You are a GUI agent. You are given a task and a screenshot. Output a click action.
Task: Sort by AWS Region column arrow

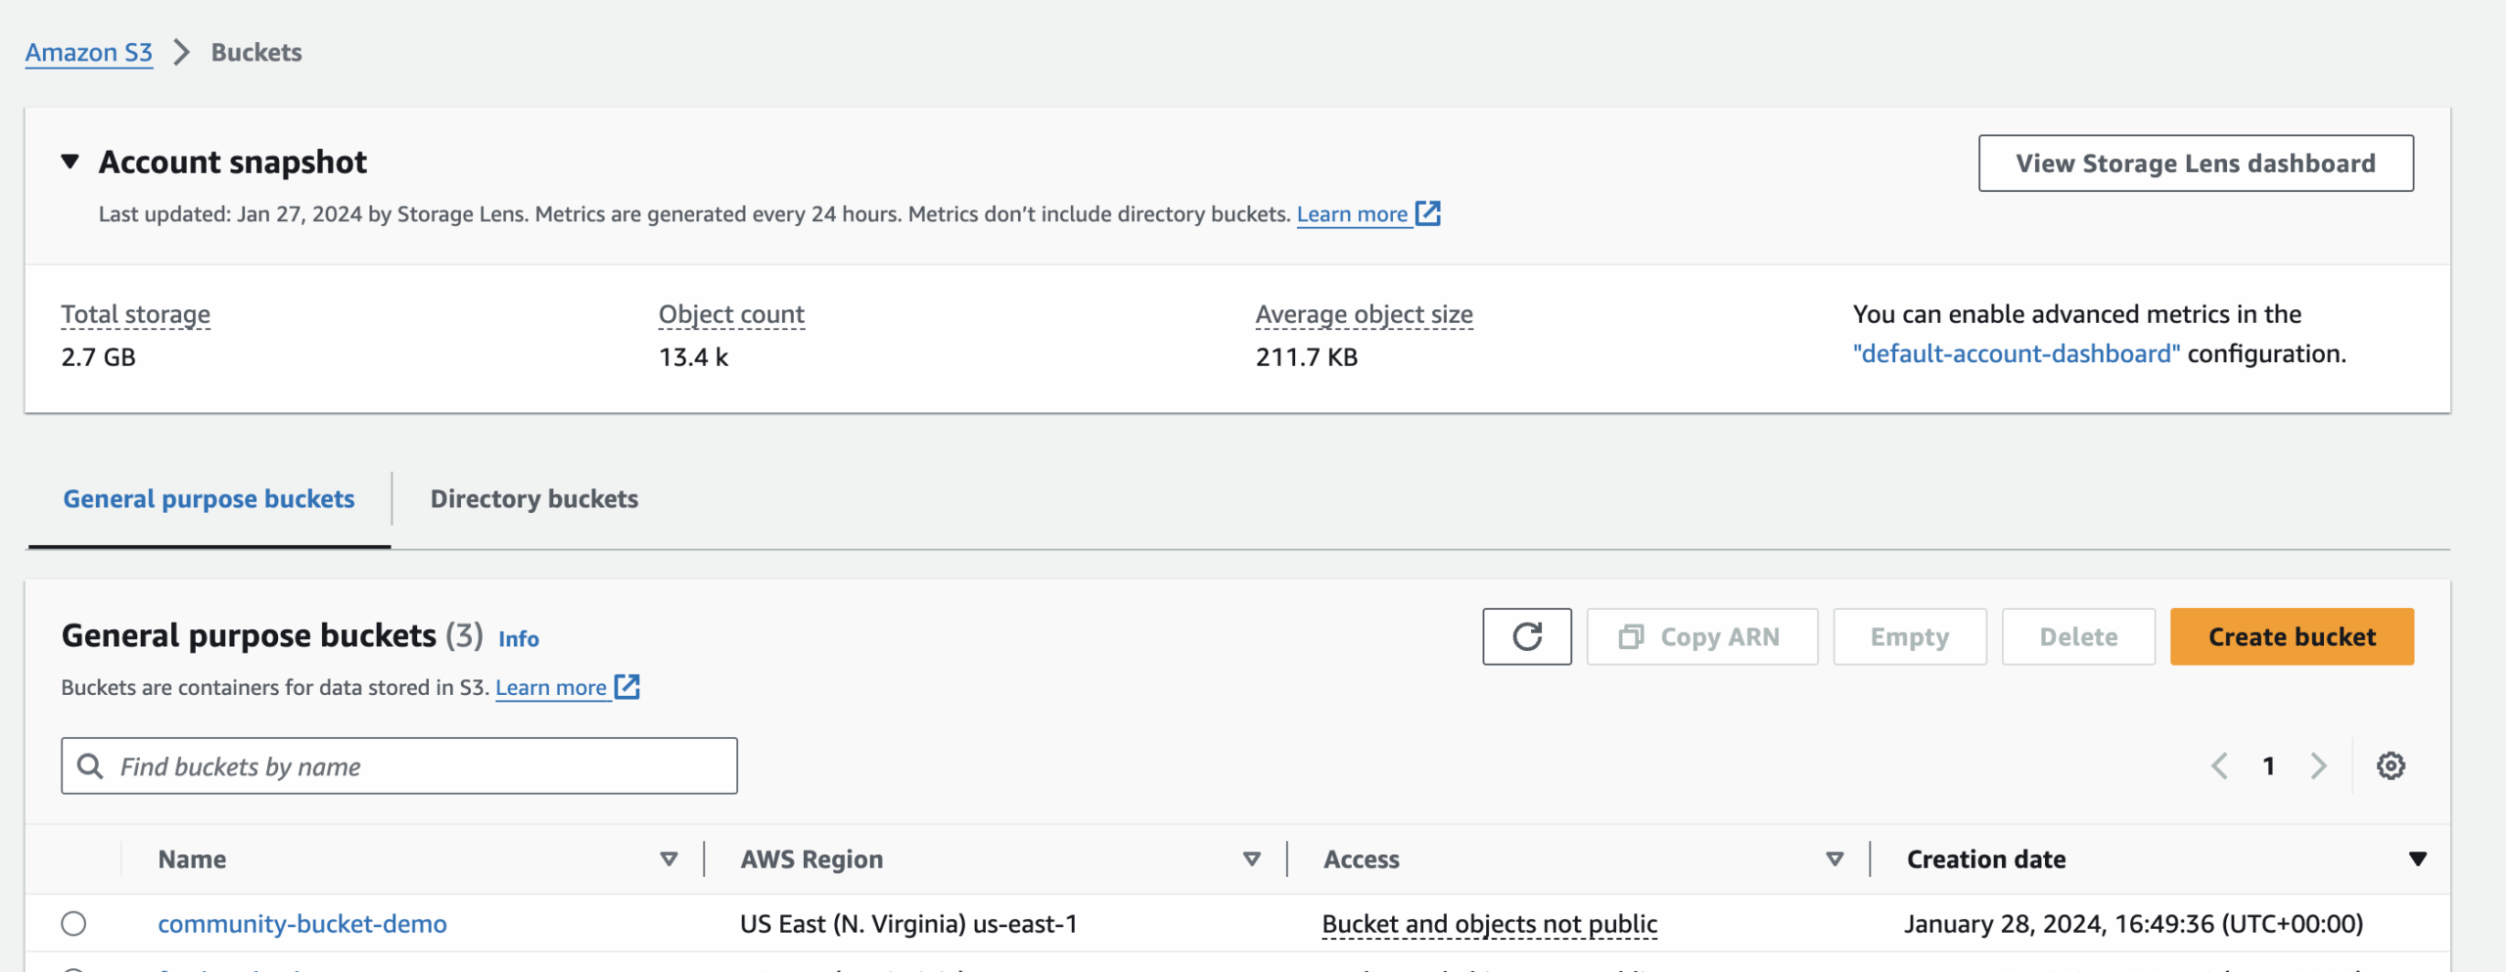point(1251,858)
